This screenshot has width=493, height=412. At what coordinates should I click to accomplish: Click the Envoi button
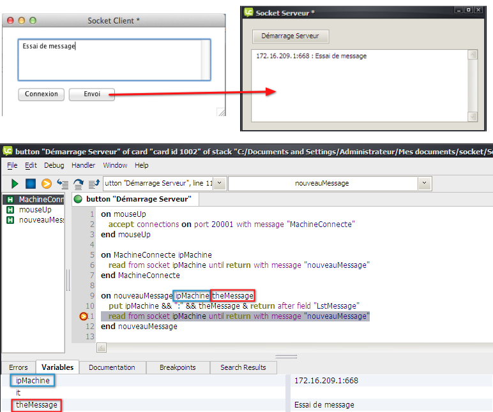point(92,94)
